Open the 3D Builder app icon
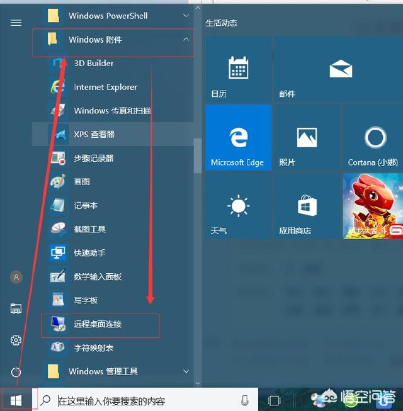 pos(58,63)
